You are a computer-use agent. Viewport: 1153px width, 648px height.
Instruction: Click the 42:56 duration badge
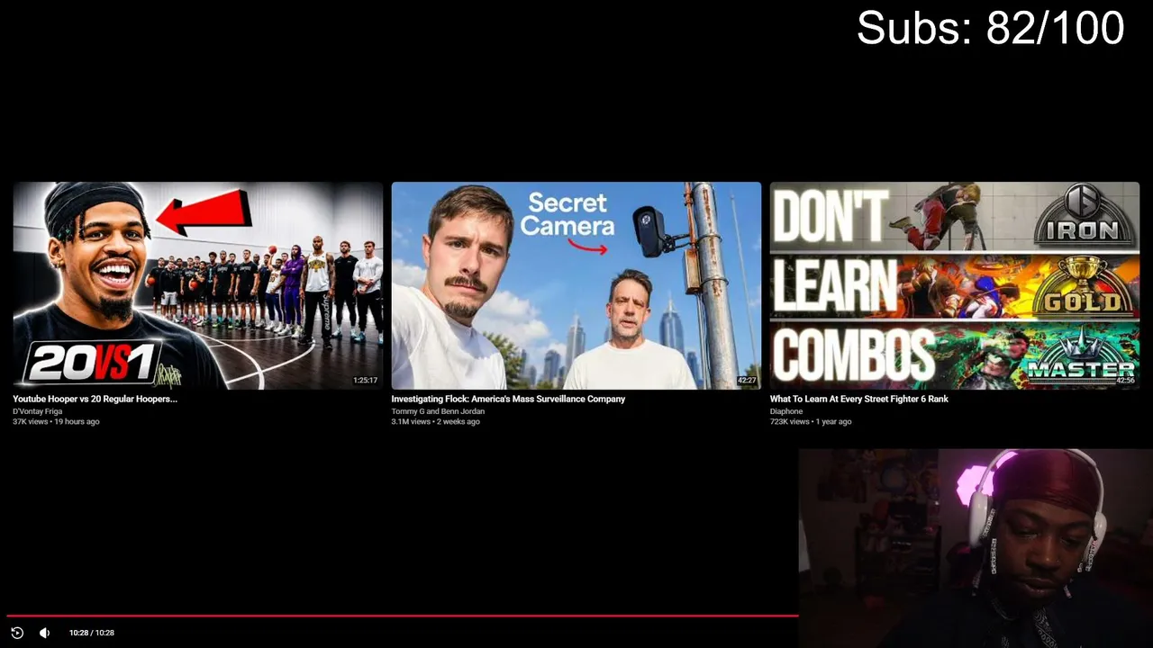click(x=1125, y=381)
